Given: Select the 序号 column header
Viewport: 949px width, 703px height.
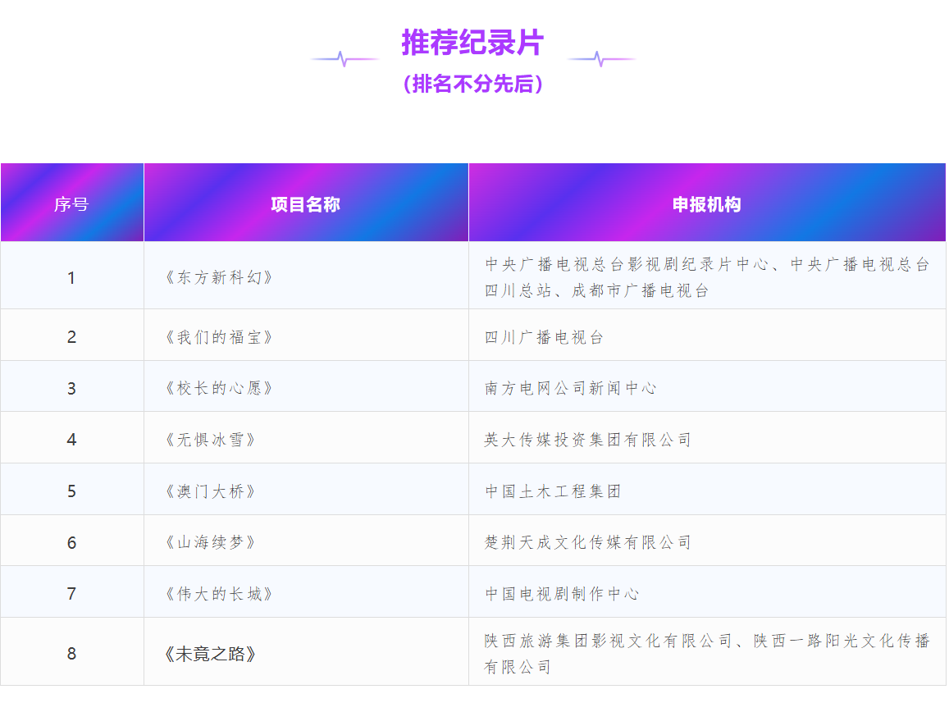Looking at the screenshot, I should (71, 204).
